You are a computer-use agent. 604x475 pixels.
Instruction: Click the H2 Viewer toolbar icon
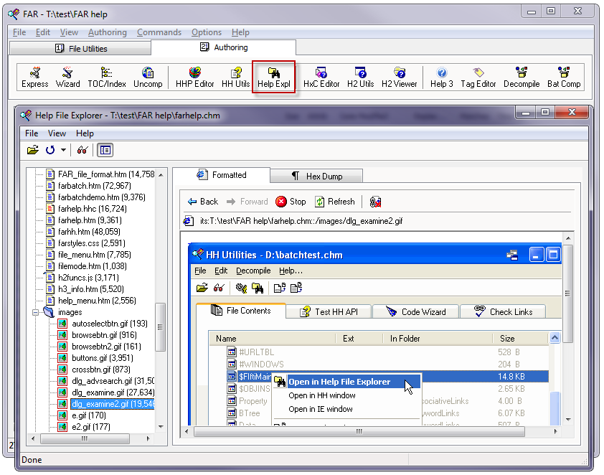(399, 77)
